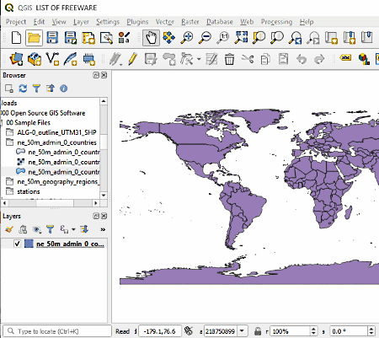Viewport: 379px width, 338px height.
Task: Toggle the render lock icon in status bar
Action: 258,331
